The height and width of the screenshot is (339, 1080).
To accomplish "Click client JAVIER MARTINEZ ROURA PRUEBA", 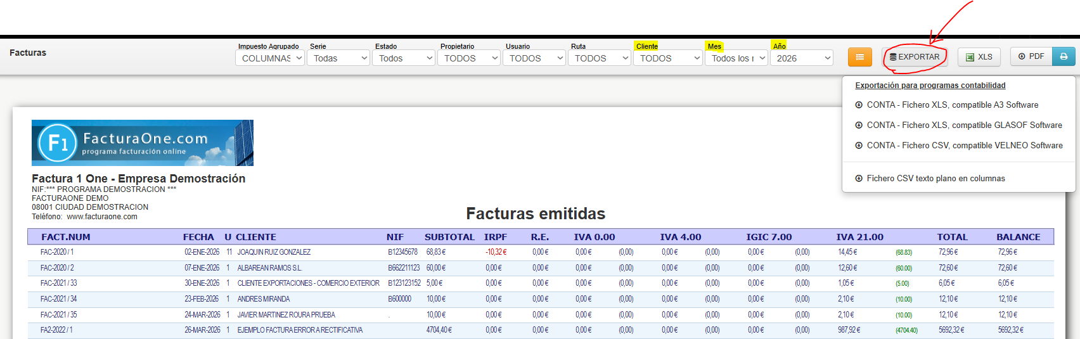I will [x=286, y=315].
